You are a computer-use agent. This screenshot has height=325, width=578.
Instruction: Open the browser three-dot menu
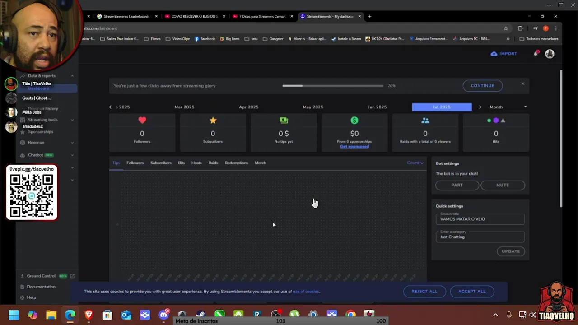coord(556,28)
